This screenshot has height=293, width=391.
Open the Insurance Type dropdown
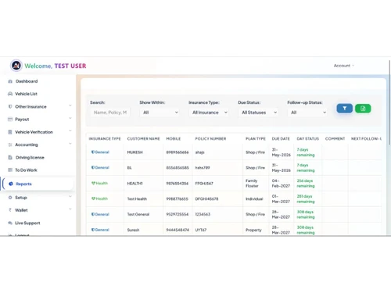pyautogui.click(x=209, y=113)
